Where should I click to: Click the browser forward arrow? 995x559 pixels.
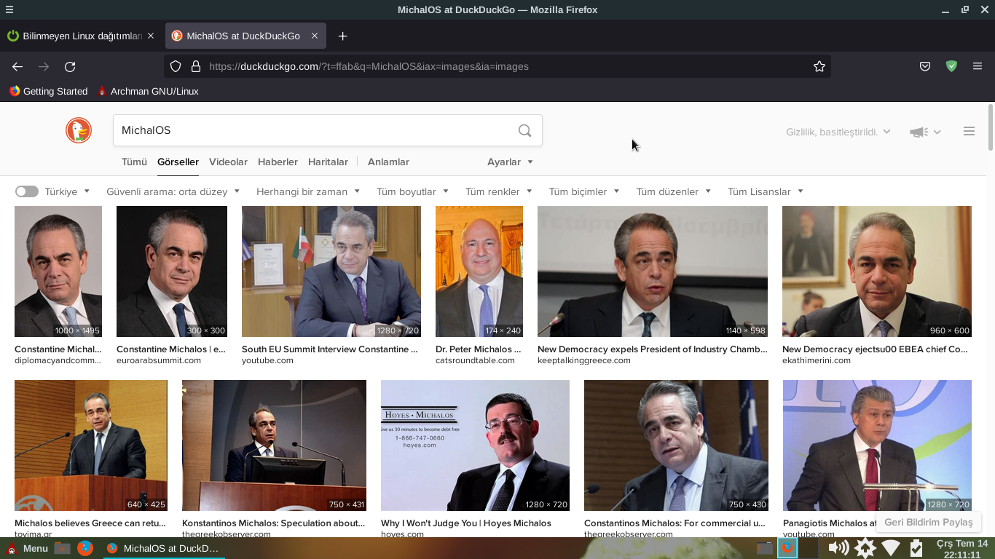coord(44,66)
